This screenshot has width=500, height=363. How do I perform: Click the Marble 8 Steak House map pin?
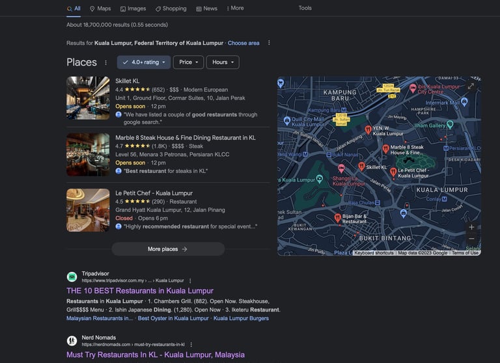pyautogui.click(x=386, y=149)
